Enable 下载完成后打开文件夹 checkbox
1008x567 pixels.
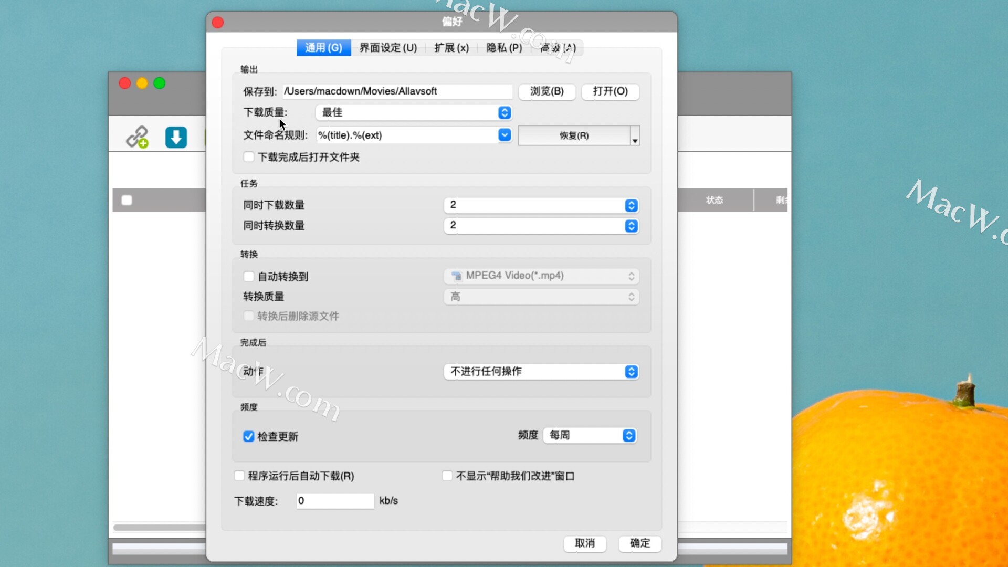click(x=249, y=157)
